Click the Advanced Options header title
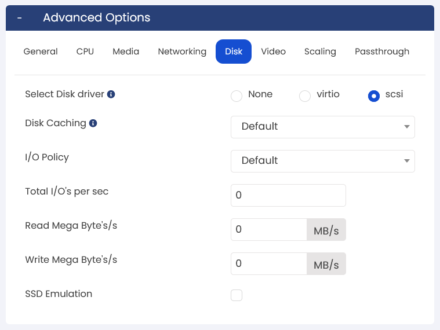 point(97,17)
